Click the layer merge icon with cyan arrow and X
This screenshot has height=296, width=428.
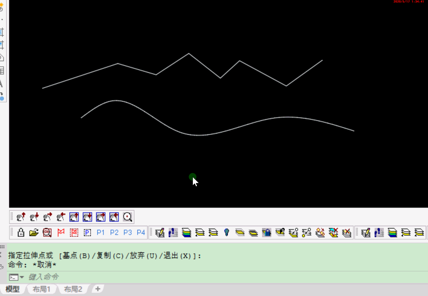point(333,232)
